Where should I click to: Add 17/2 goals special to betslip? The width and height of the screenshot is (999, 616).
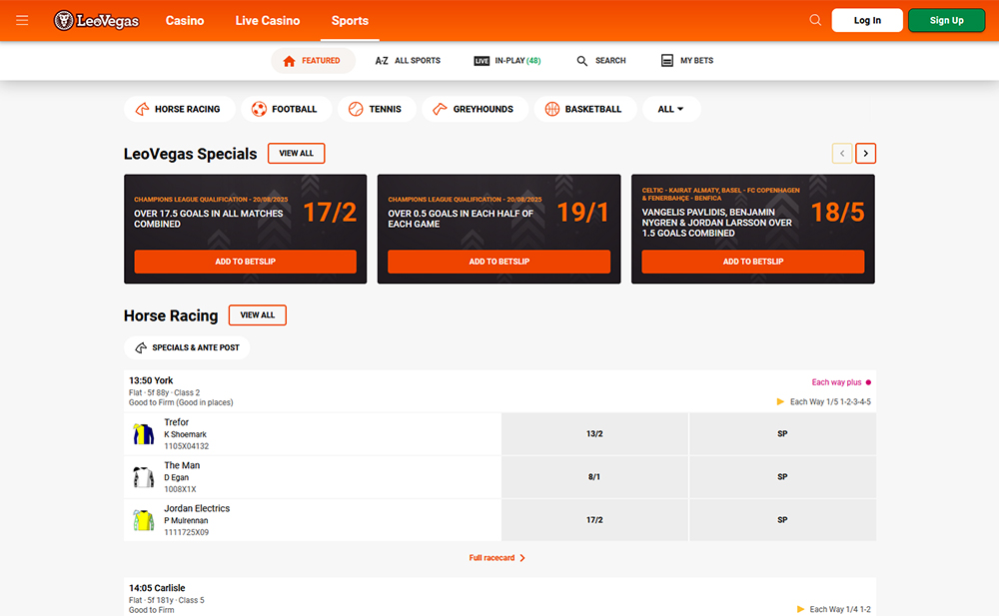(x=245, y=262)
